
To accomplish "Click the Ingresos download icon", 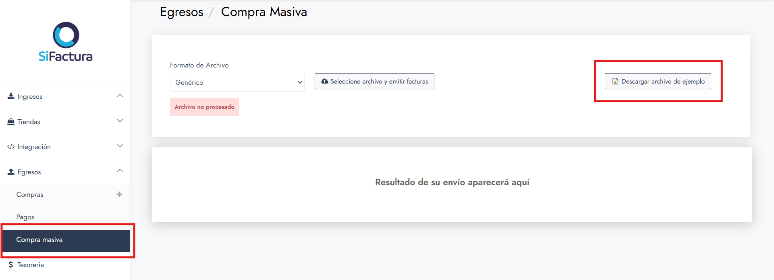I will [x=11, y=96].
